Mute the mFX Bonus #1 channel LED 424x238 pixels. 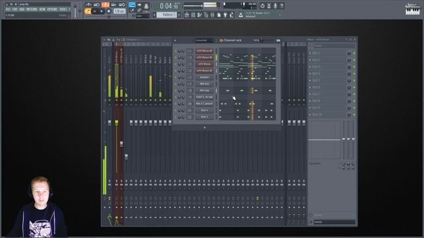pos(175,51)
